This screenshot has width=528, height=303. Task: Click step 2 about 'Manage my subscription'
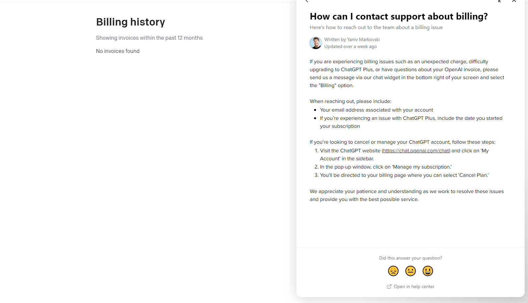click(385, 167)
